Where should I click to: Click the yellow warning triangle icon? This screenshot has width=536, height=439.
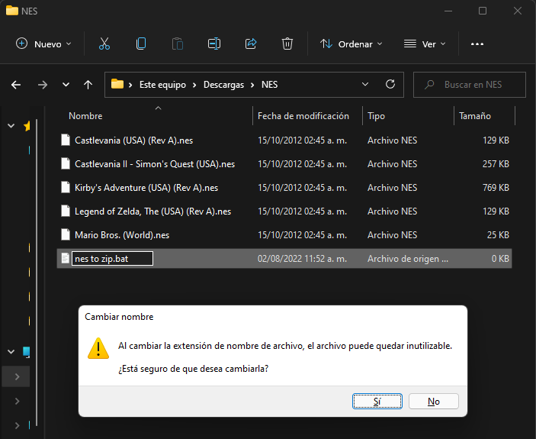coord(98,348)
